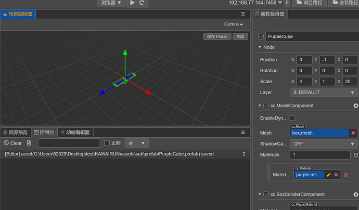Viewport: 359px width, 210px height.
Task: Click the Materials count field
Action: click(x=320, y=154)
